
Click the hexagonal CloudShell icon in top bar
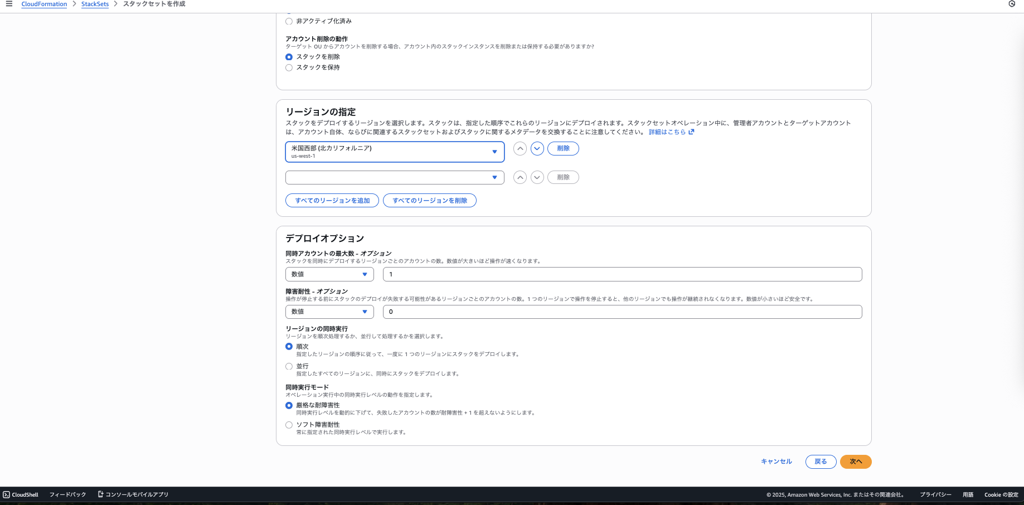[1012, 4]
